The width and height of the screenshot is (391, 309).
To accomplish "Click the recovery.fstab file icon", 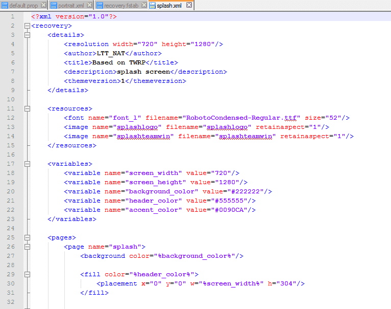I will (x=100, y=6).
